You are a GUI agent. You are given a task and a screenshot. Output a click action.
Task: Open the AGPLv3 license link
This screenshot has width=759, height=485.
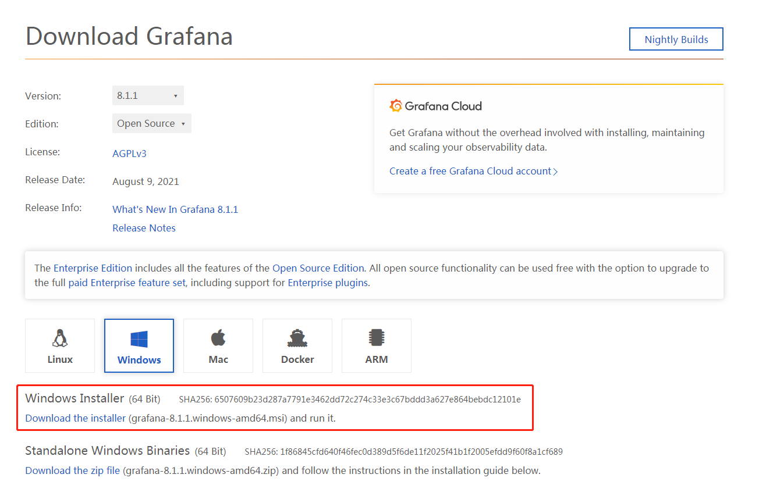[129, 154]
